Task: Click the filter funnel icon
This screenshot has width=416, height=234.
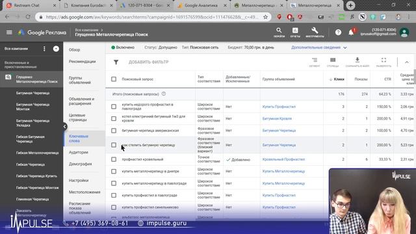Action: [116, 62]
